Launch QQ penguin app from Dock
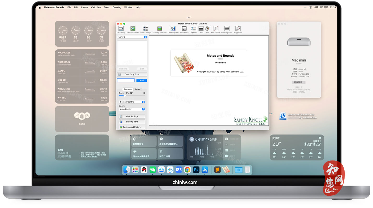The height and width of the screenshot is (208, 373). coord(144,170)
